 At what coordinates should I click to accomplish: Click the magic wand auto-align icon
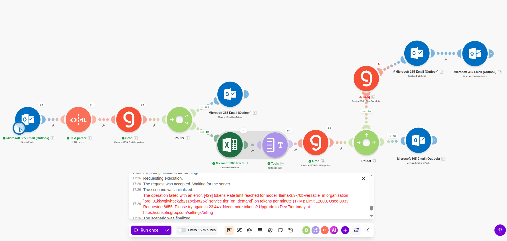(239, 230)
